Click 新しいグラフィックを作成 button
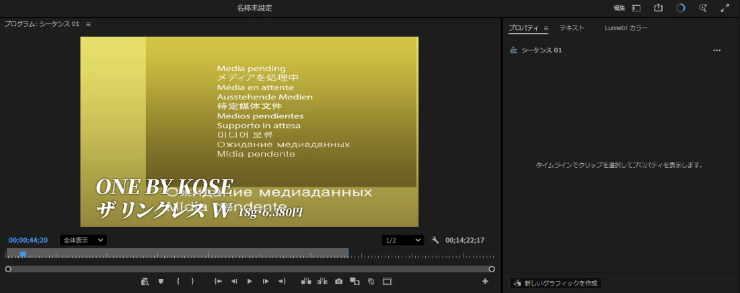The height and width of the screenshot is (293, 740). click(x=556, y=284)
